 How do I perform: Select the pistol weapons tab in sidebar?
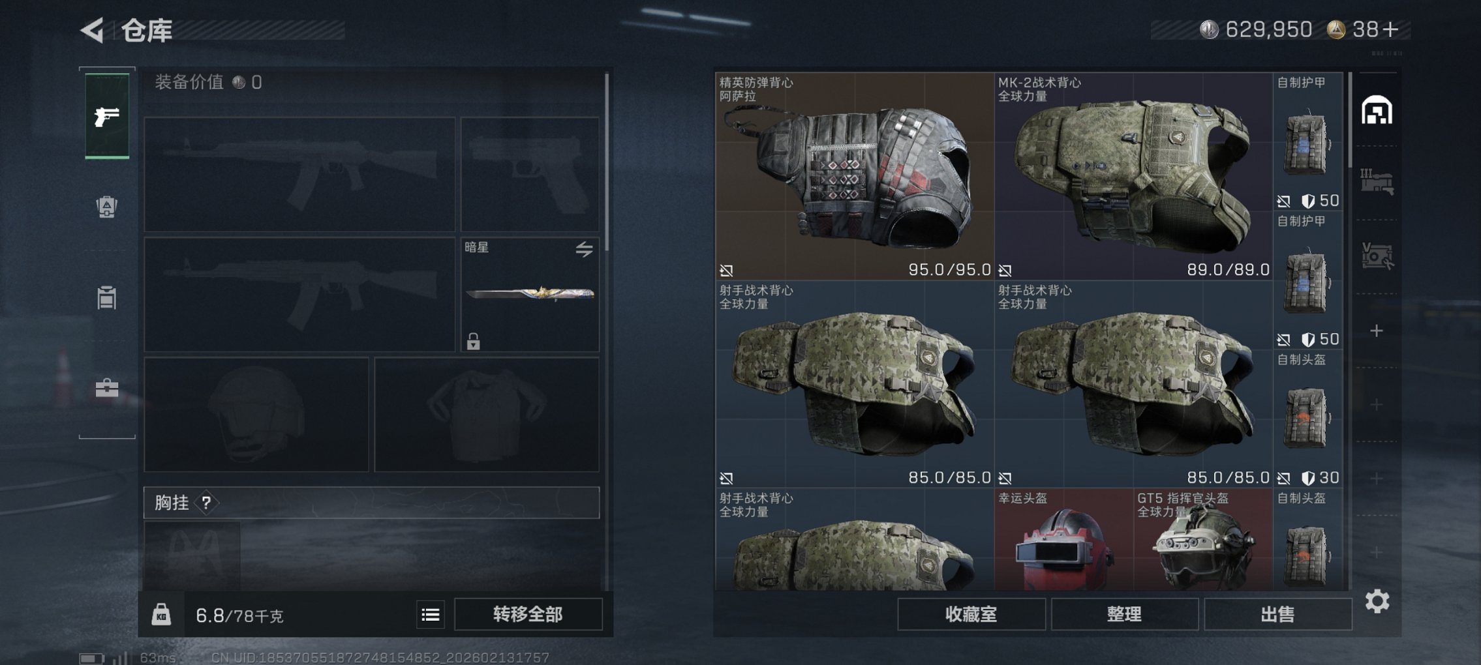click(107, 116)
